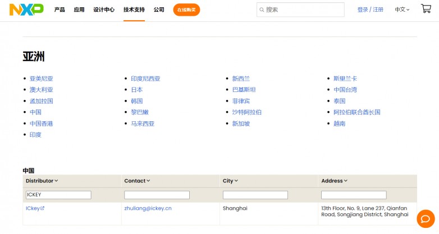439x234 pixels.
Task: Open the shopping cart
Action: tap(426, 9)
